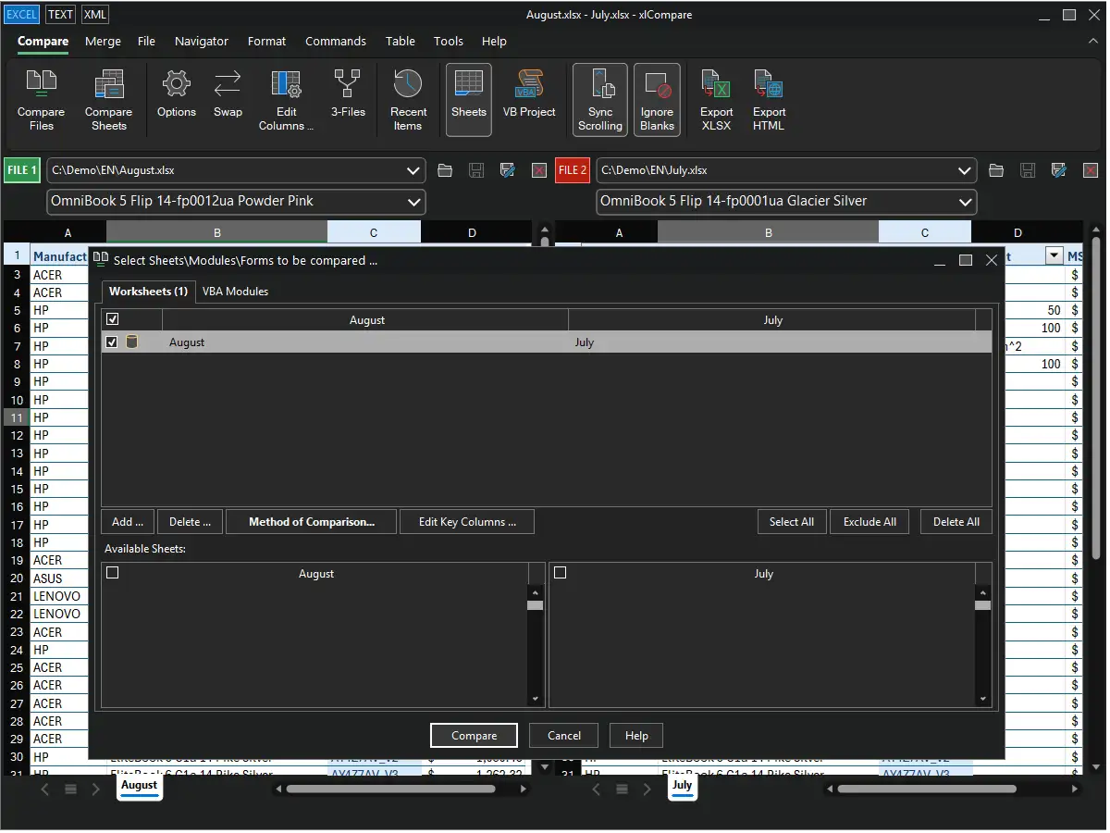
Task: Uncheck the August/July worksheet pair checkbox
Action: click(x=112, y=342)
